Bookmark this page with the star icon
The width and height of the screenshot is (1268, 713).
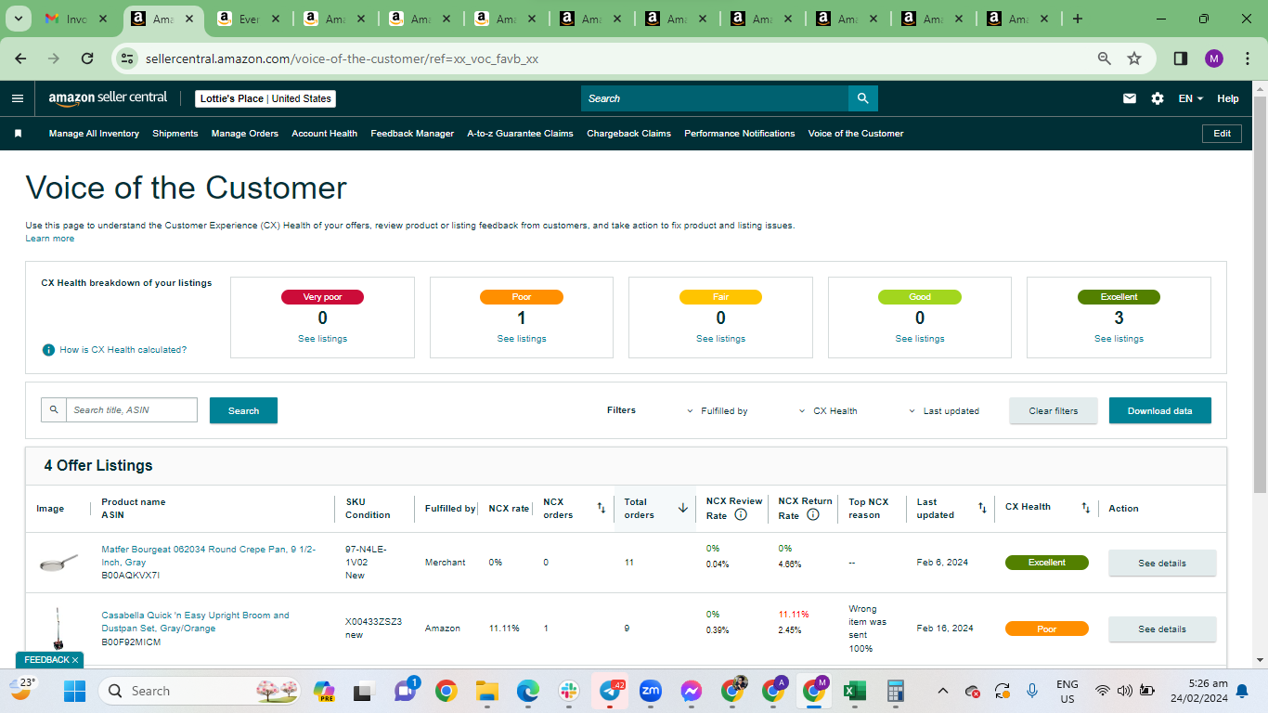click(x=1134, y=58)
